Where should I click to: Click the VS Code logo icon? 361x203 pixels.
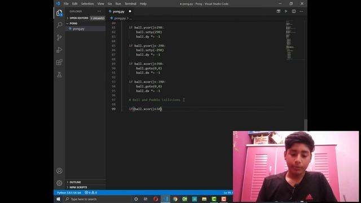(58, 3)
